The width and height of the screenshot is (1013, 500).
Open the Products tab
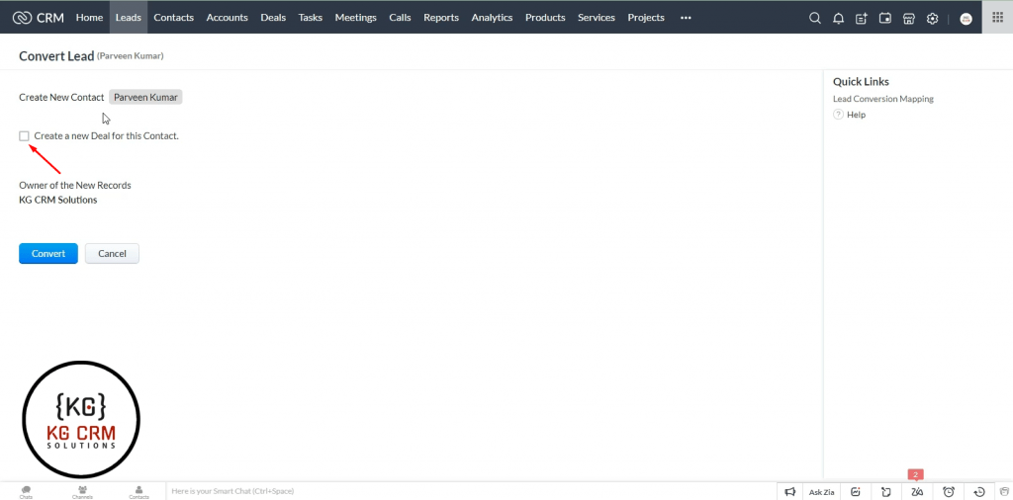tap(545, 18)
